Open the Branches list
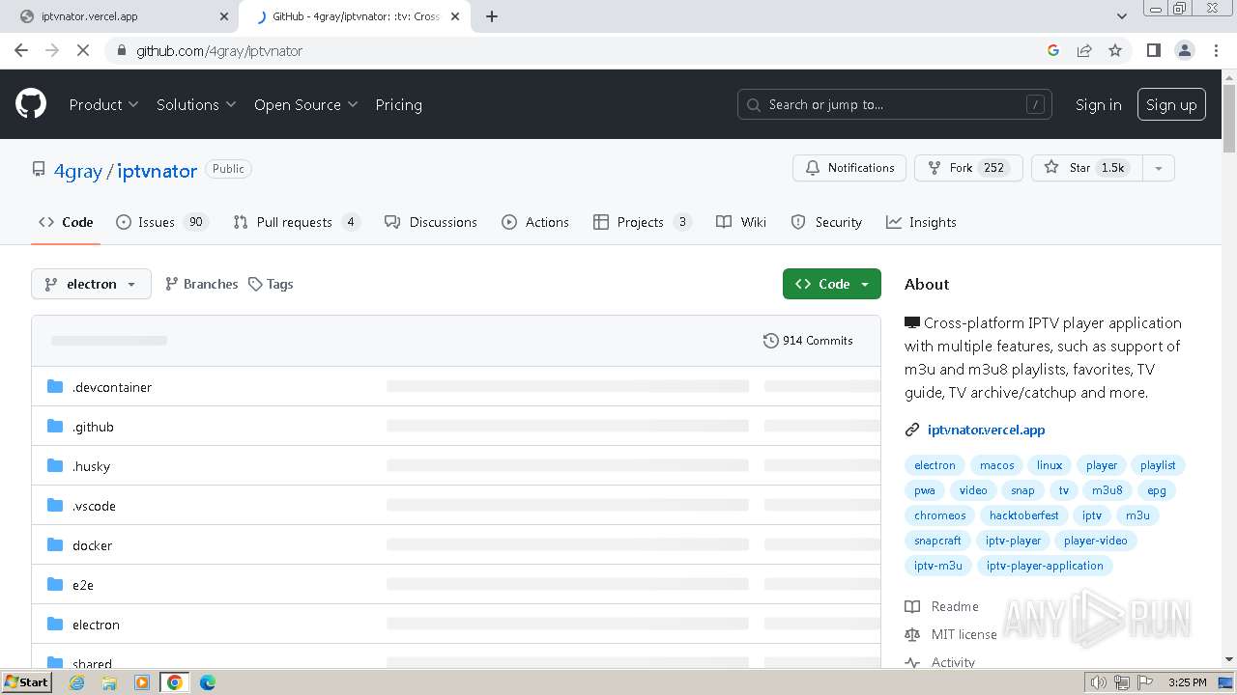Image resolution: width=1237 pixels, height=695 pixels. pos(201,284)
